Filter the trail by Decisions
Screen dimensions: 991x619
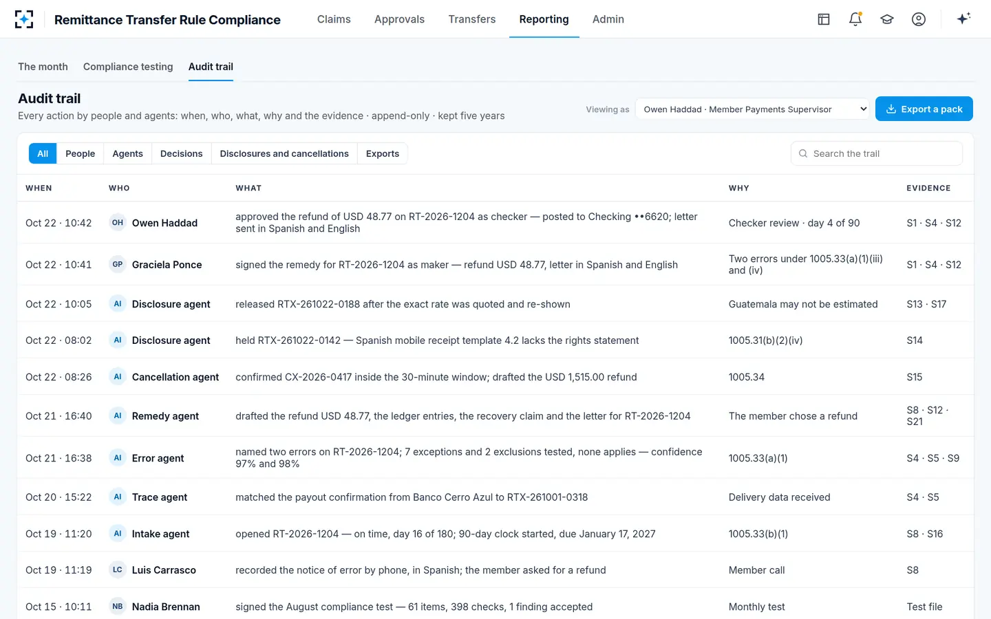click(182, 153)
